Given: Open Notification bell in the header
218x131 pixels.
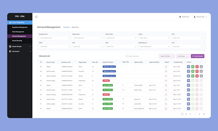Looking at the screenshot, I should pos(184,17).
